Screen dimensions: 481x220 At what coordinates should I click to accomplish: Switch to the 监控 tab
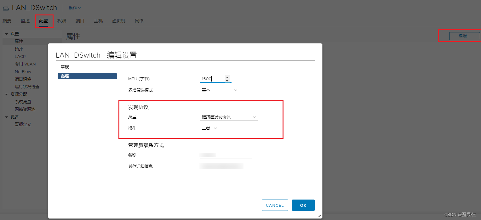pos(25,21)
